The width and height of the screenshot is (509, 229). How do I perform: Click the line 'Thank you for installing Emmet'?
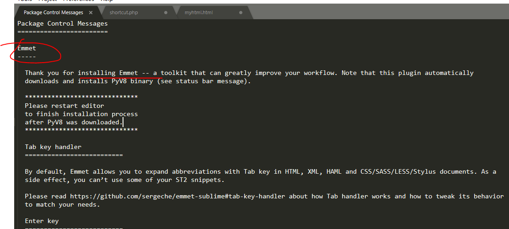[x=249, y=73]
